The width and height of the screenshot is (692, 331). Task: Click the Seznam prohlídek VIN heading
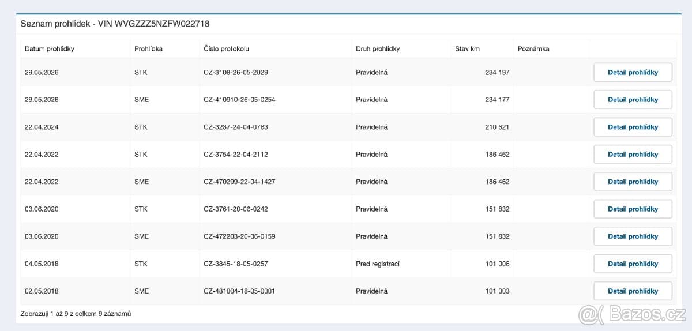click(x=115, y=24)
